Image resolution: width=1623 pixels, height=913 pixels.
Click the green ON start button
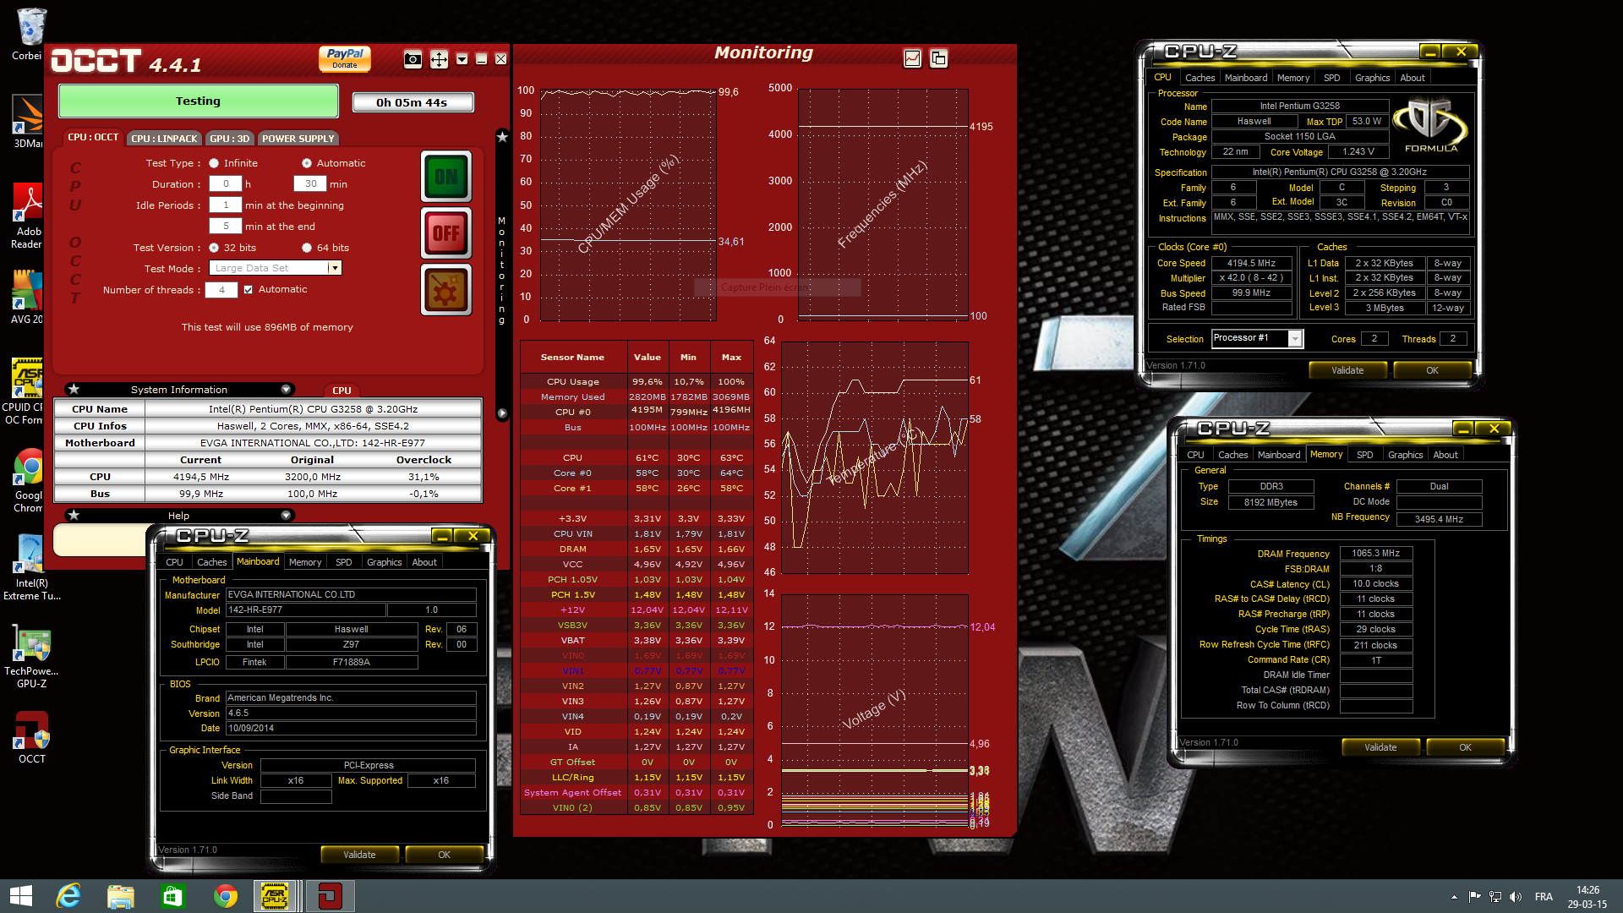[x=446, y=177]
